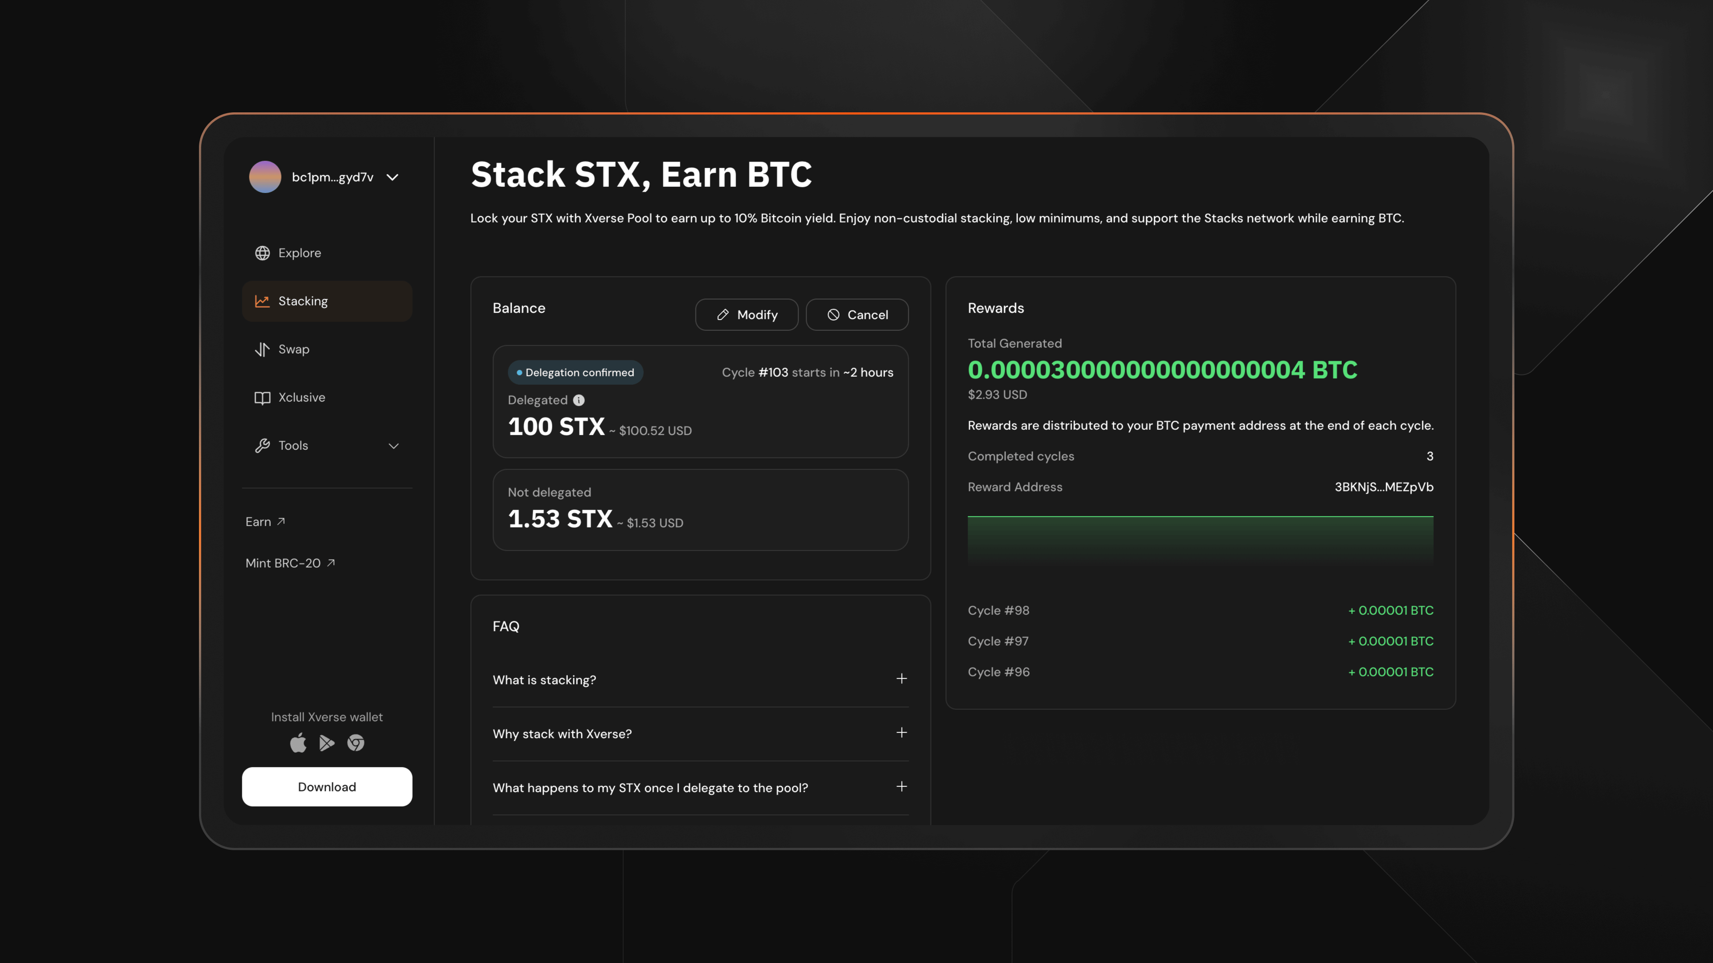Click the Explore globe icon
This screenshot has width=1713, height=963.
coord(262,253)
